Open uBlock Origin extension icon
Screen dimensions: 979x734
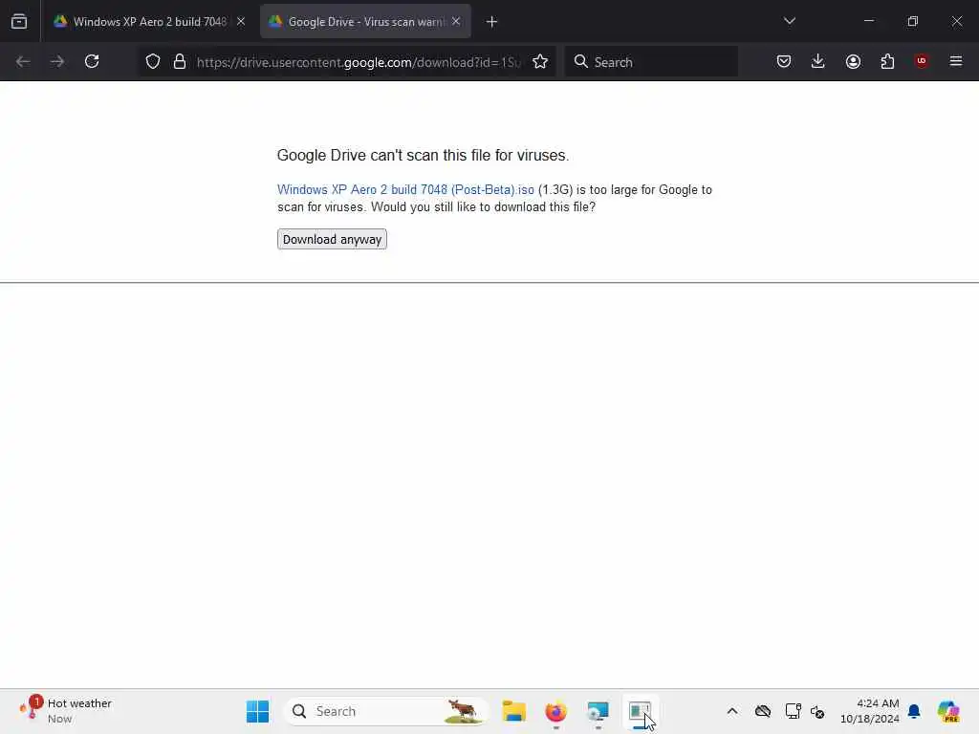point(922,61)
